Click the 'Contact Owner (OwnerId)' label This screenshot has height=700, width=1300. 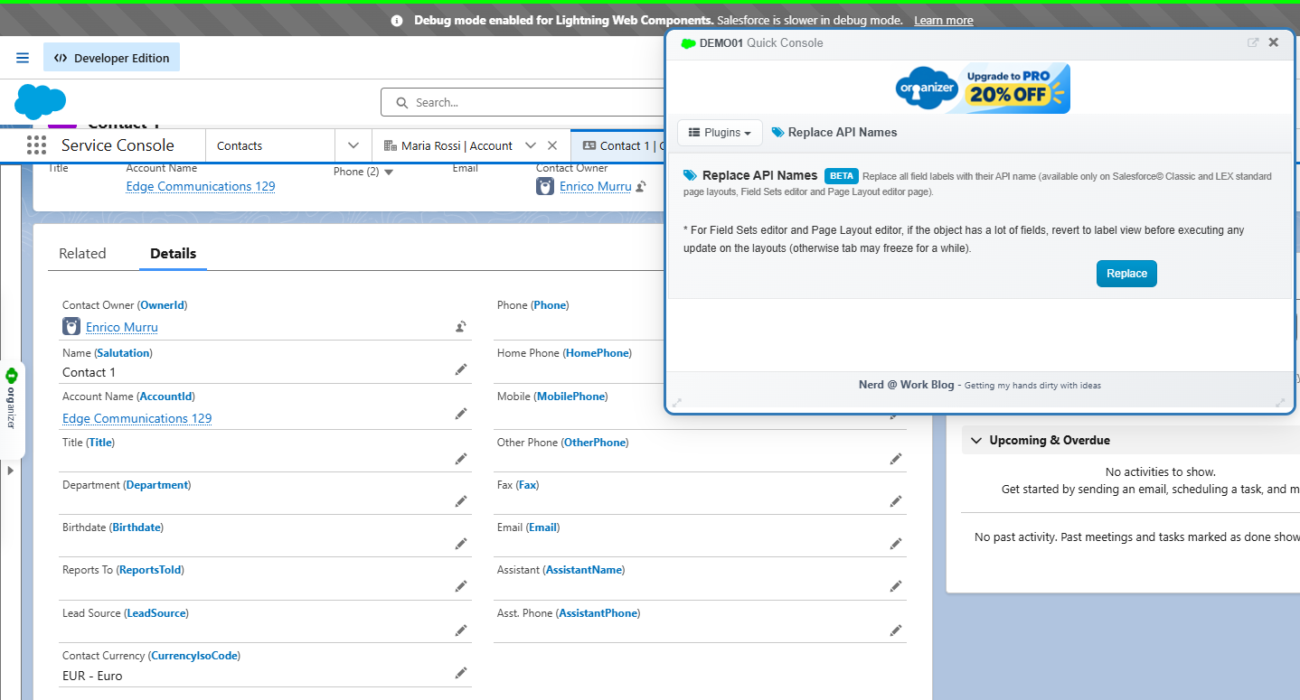click(125, 305)
